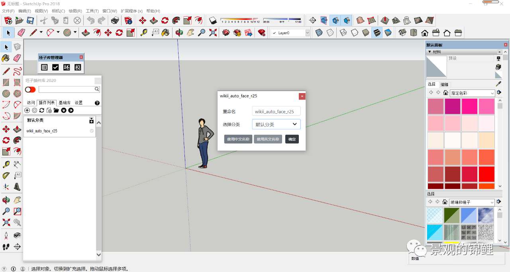Open the 相机(C) menu
The image size is (510, 272).
[x=58, y=11]
